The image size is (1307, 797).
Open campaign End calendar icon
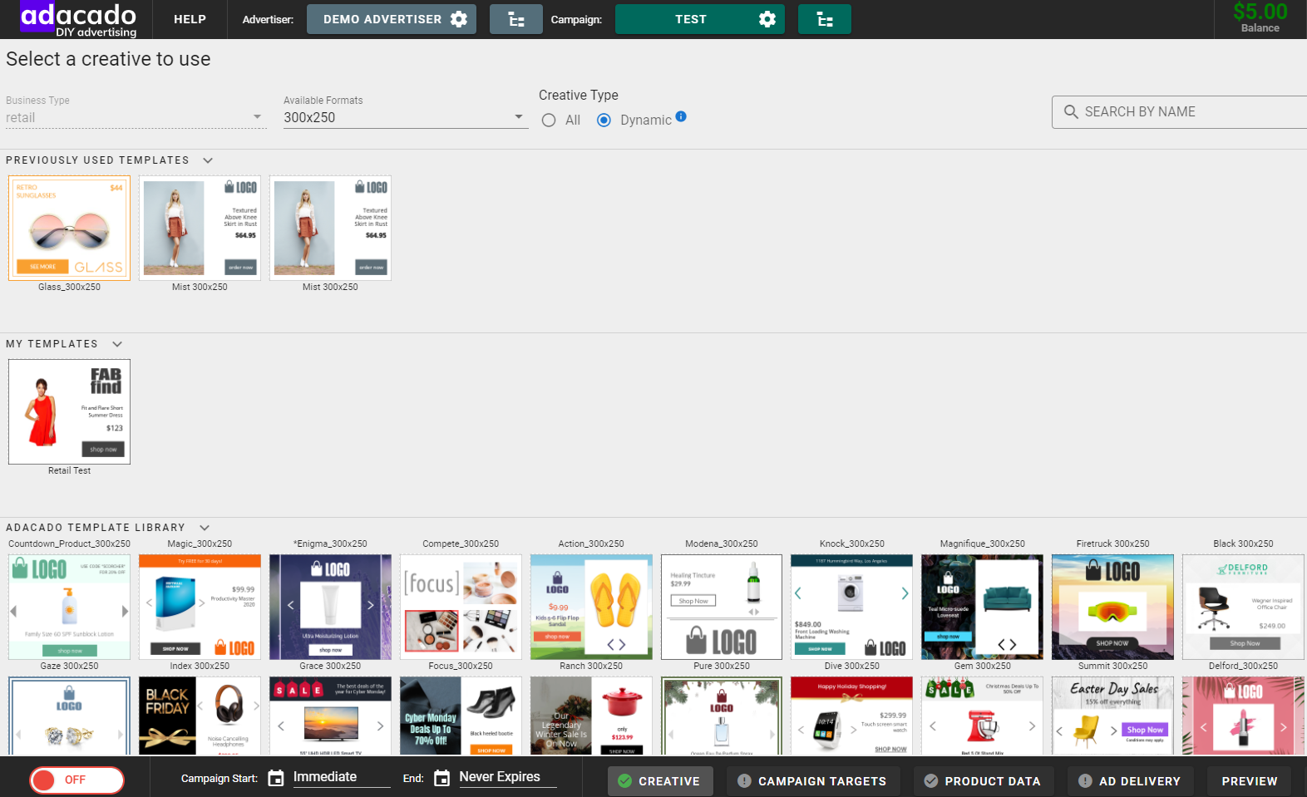[442, 778]
